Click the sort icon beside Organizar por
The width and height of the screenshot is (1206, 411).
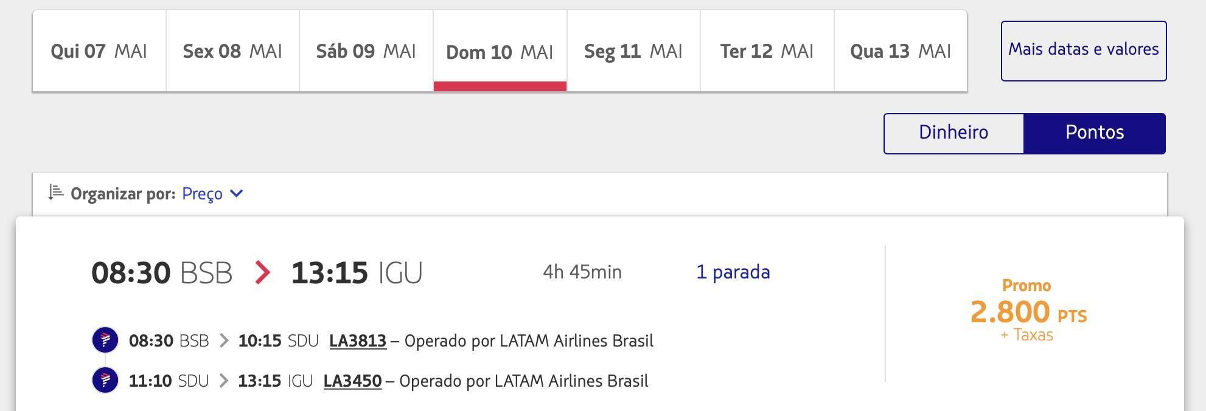click(56, 193)
